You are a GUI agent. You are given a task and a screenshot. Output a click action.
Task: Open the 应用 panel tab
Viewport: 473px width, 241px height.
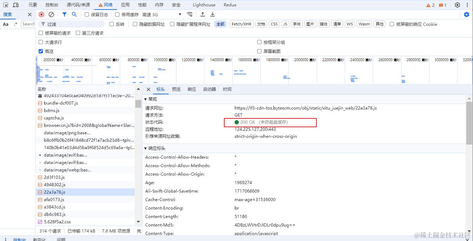pos(125,5)
